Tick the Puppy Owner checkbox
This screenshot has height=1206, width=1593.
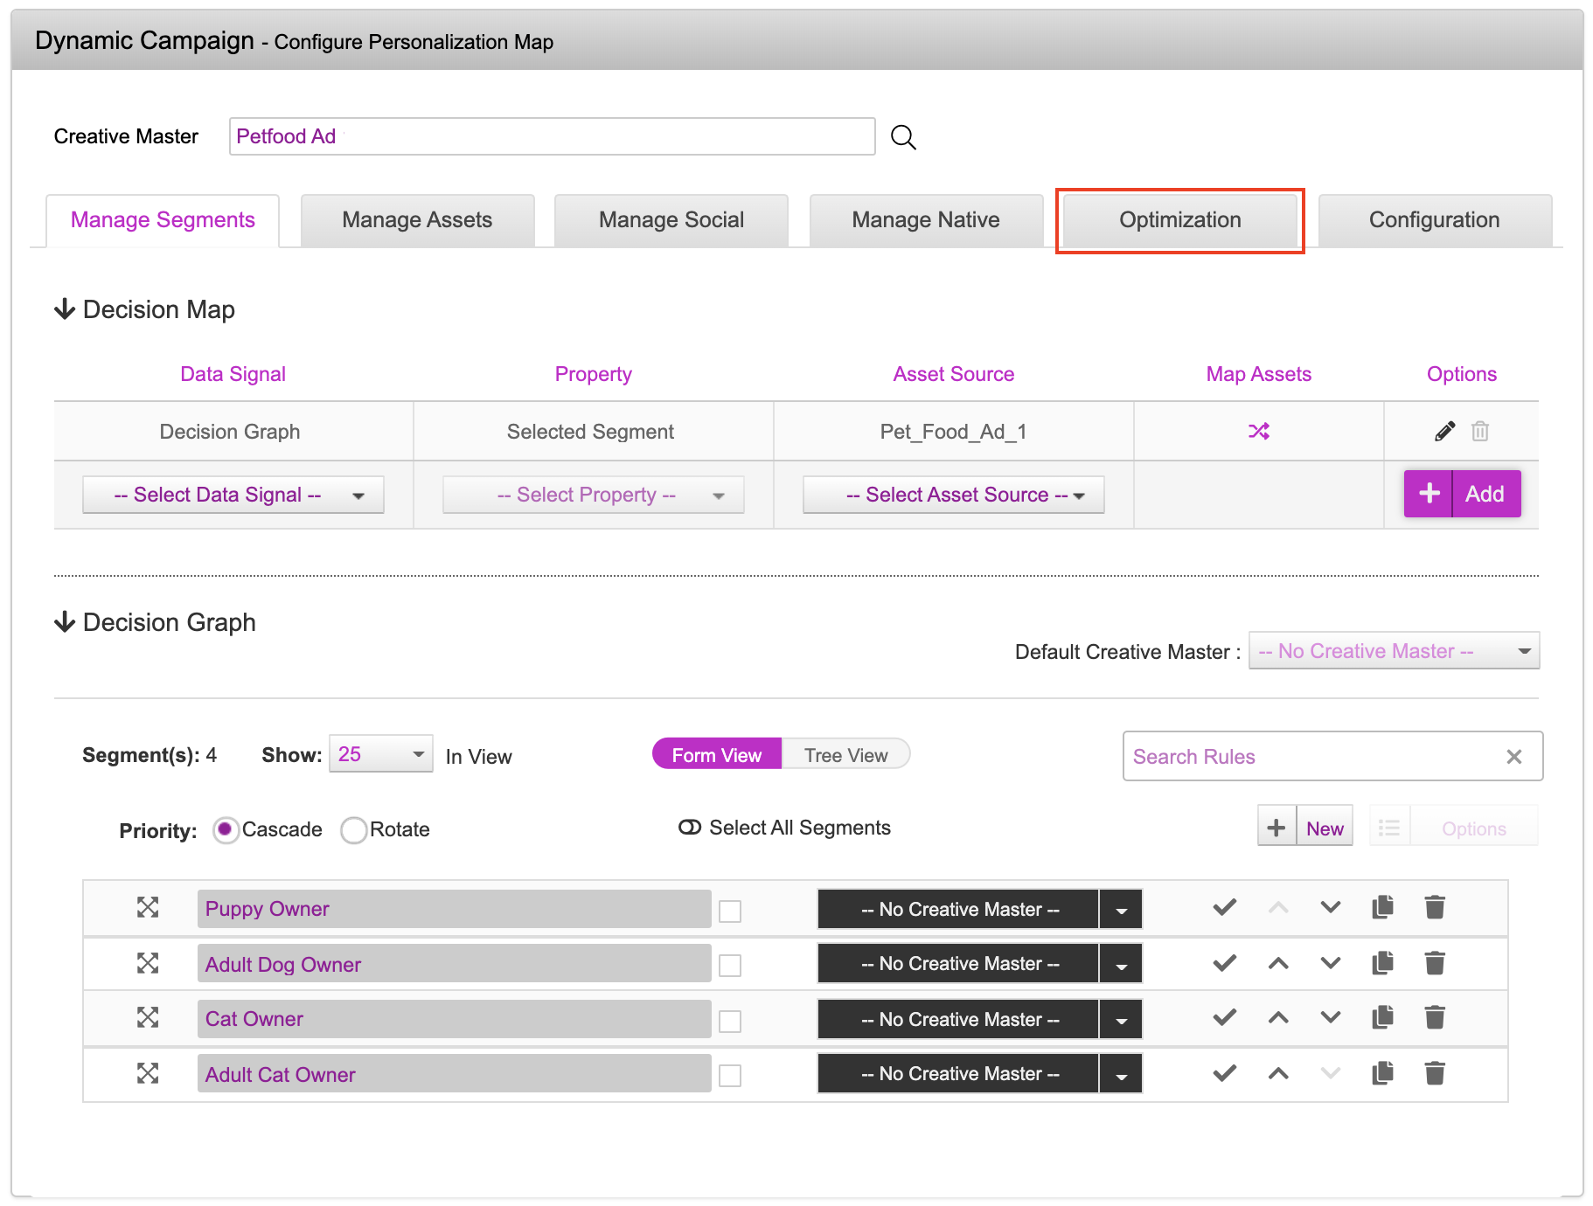pos(730,911)
